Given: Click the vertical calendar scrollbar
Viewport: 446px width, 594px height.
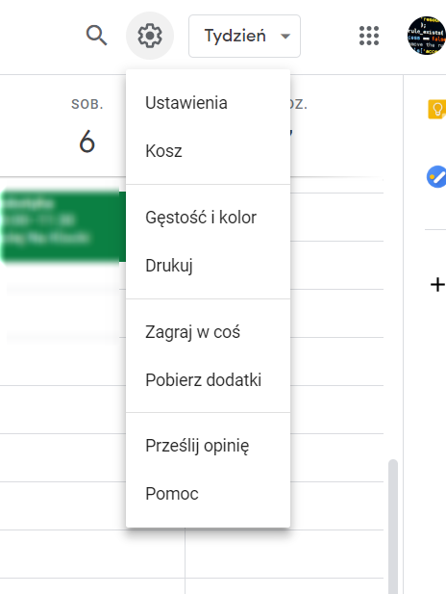Looking at the screenshot, I should pyautogui.click(x=393, y=527).
